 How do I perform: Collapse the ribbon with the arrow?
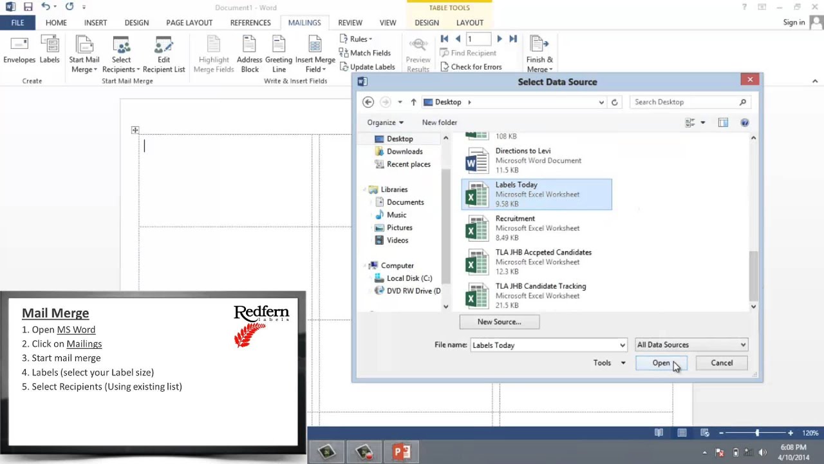point(815,81)
